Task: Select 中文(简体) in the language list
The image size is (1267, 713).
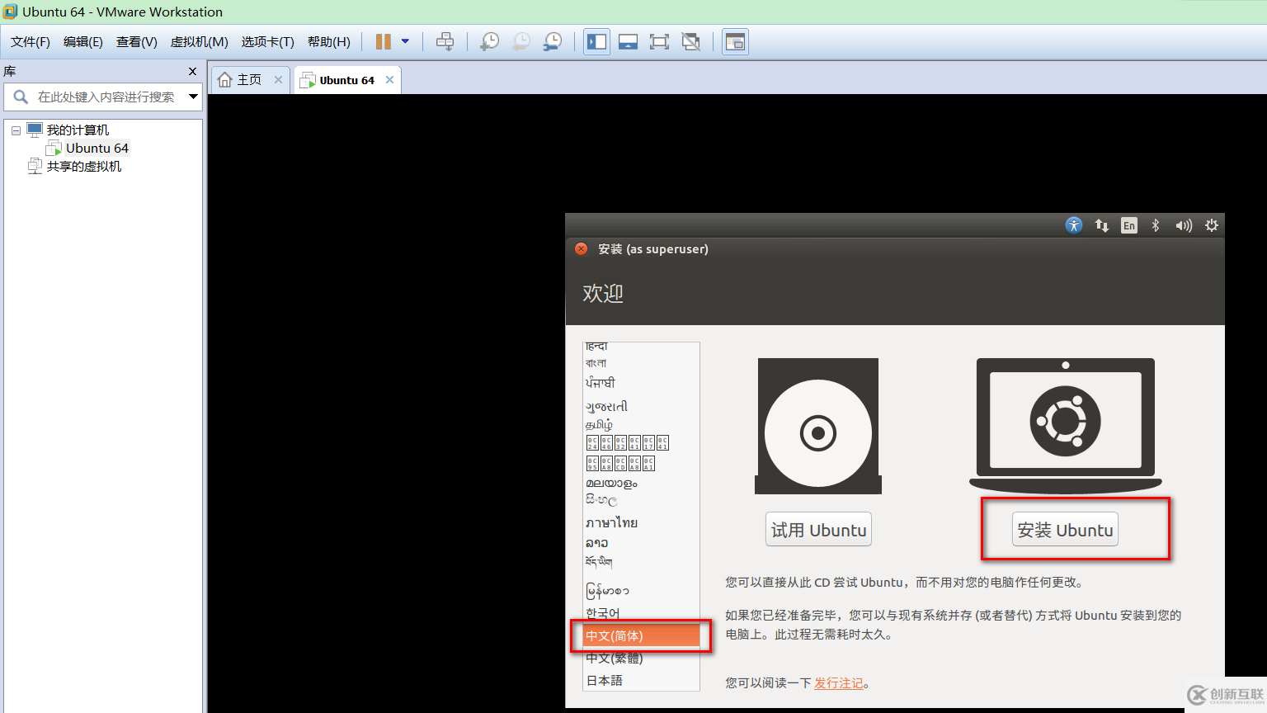Action: 641,635
